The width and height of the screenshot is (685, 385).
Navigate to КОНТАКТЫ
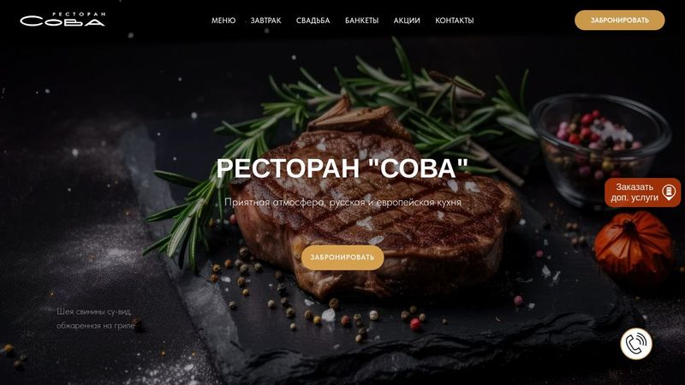coord(455,21)
